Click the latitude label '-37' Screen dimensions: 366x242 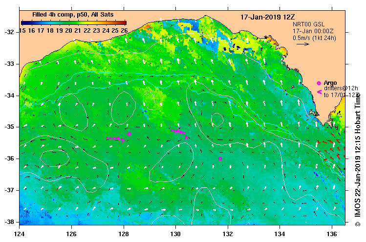(9, 190)
